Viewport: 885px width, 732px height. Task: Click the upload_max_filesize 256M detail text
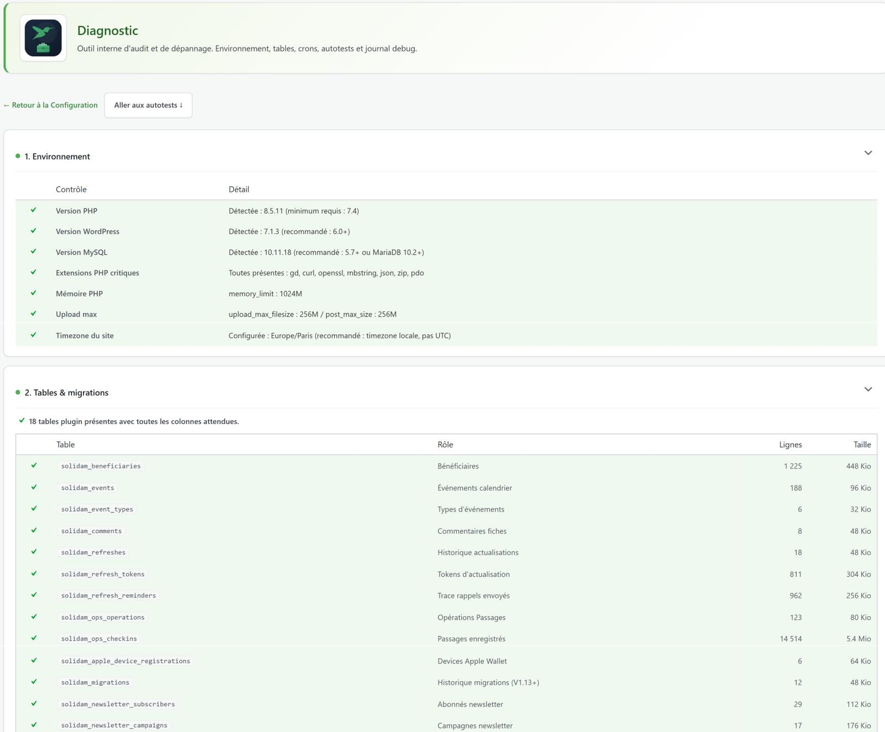[x=312, y=315]
